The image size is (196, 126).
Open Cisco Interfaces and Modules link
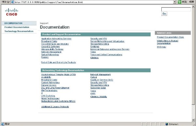click(55, 44)
